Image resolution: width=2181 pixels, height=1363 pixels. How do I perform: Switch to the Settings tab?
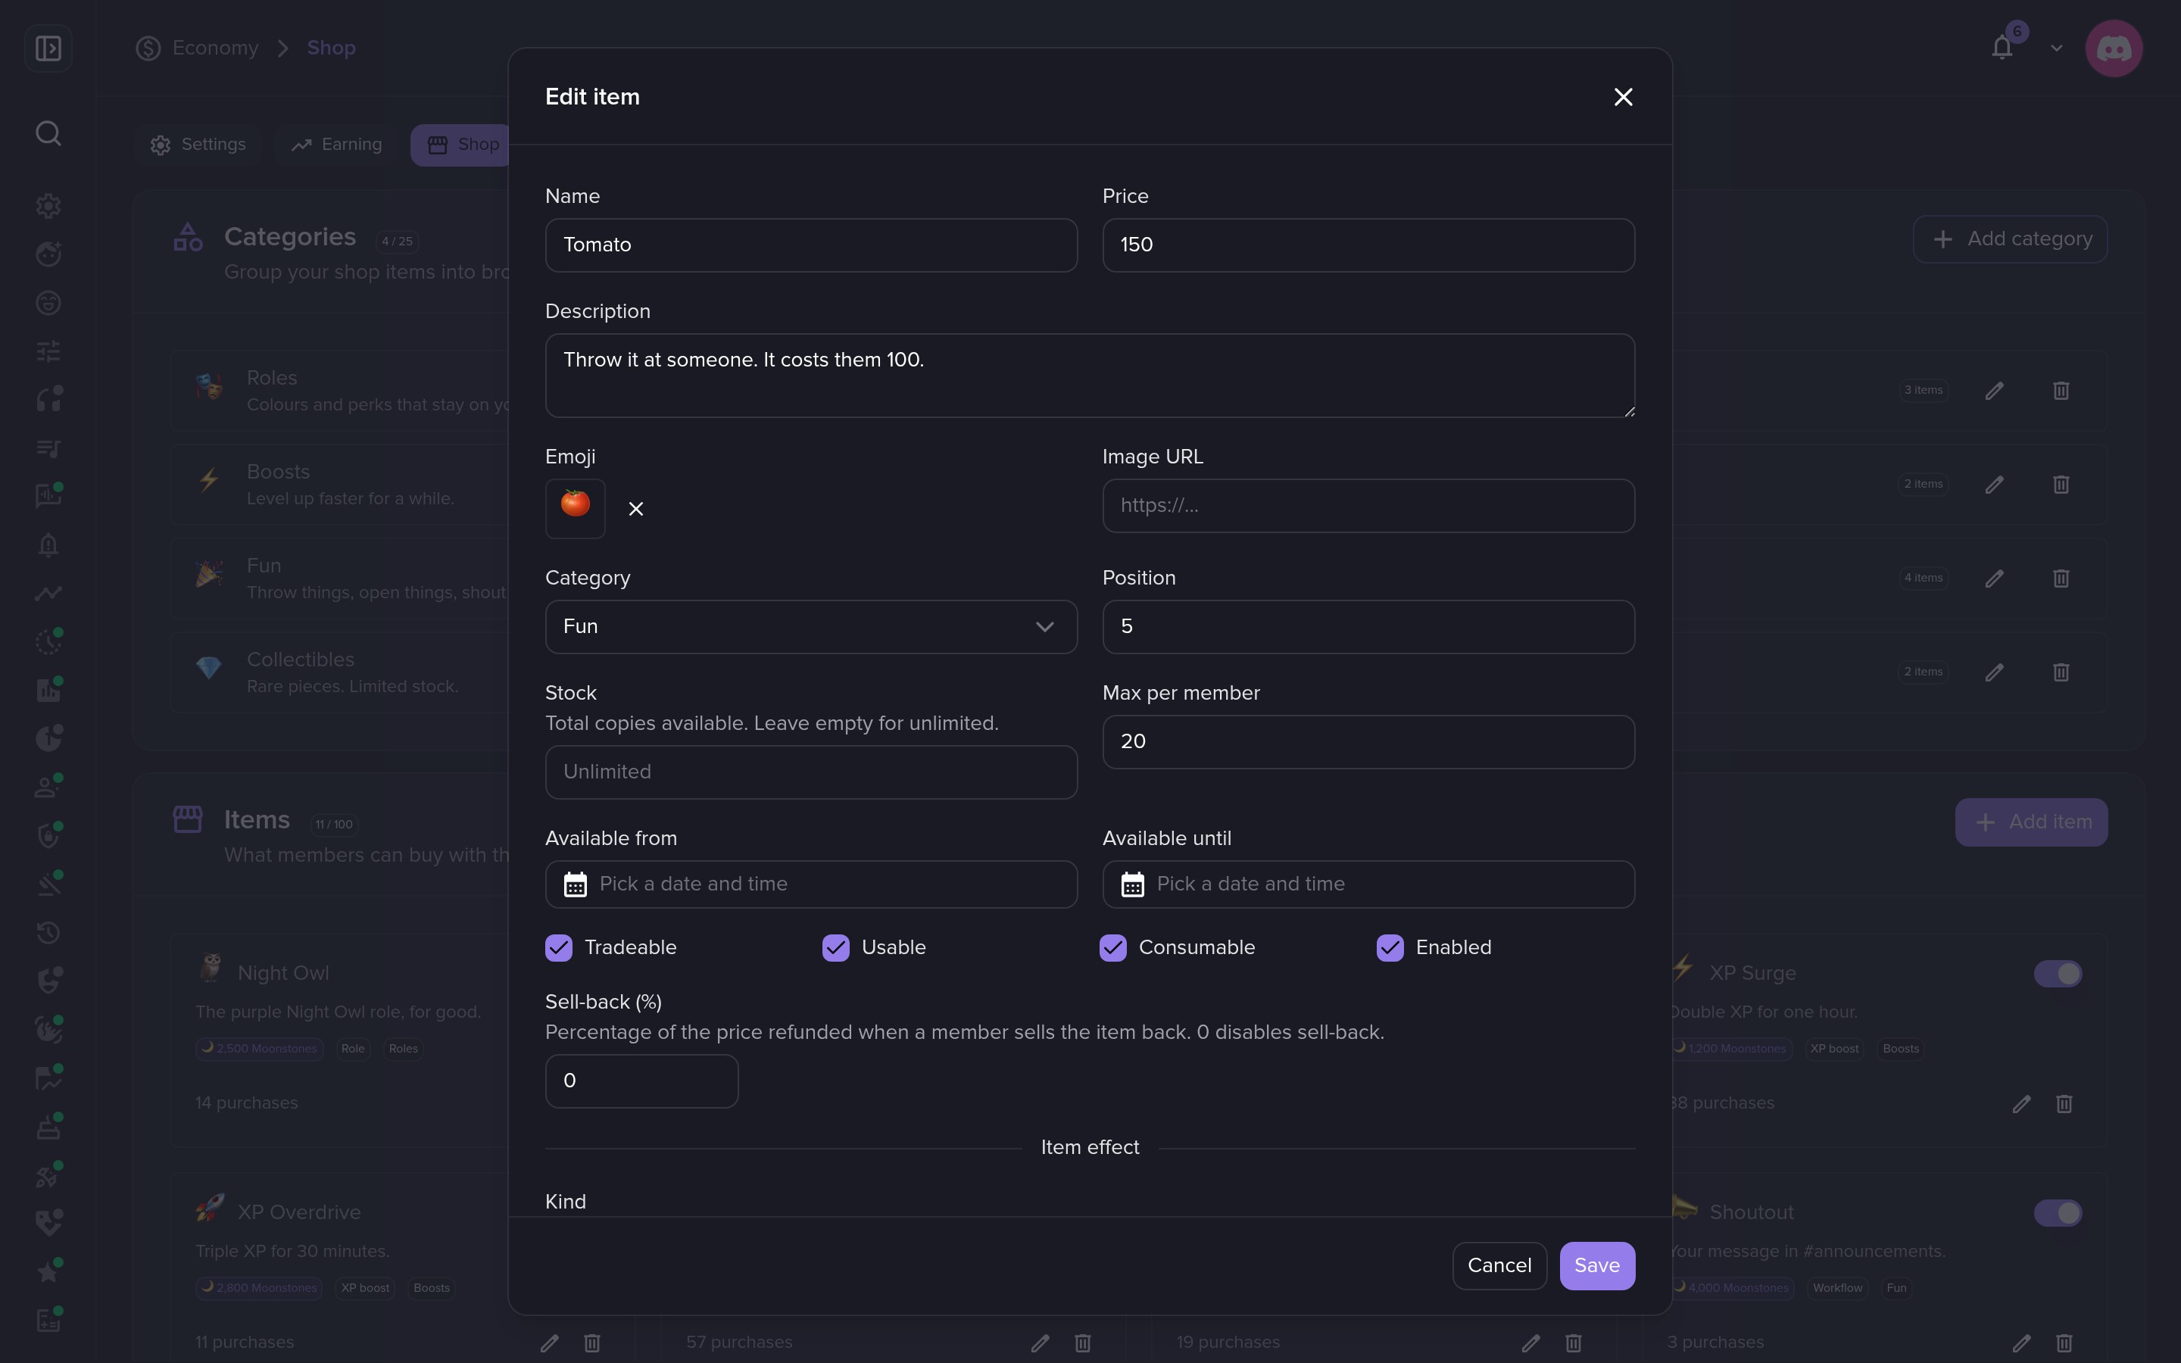pos(198,144)
